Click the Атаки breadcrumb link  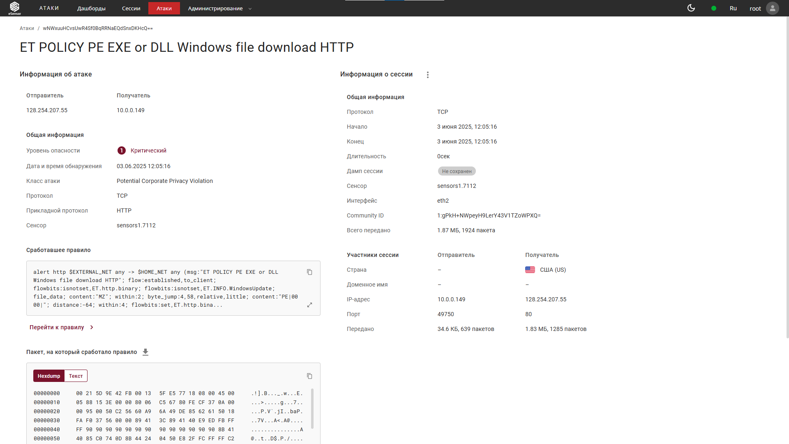(27, 28)
